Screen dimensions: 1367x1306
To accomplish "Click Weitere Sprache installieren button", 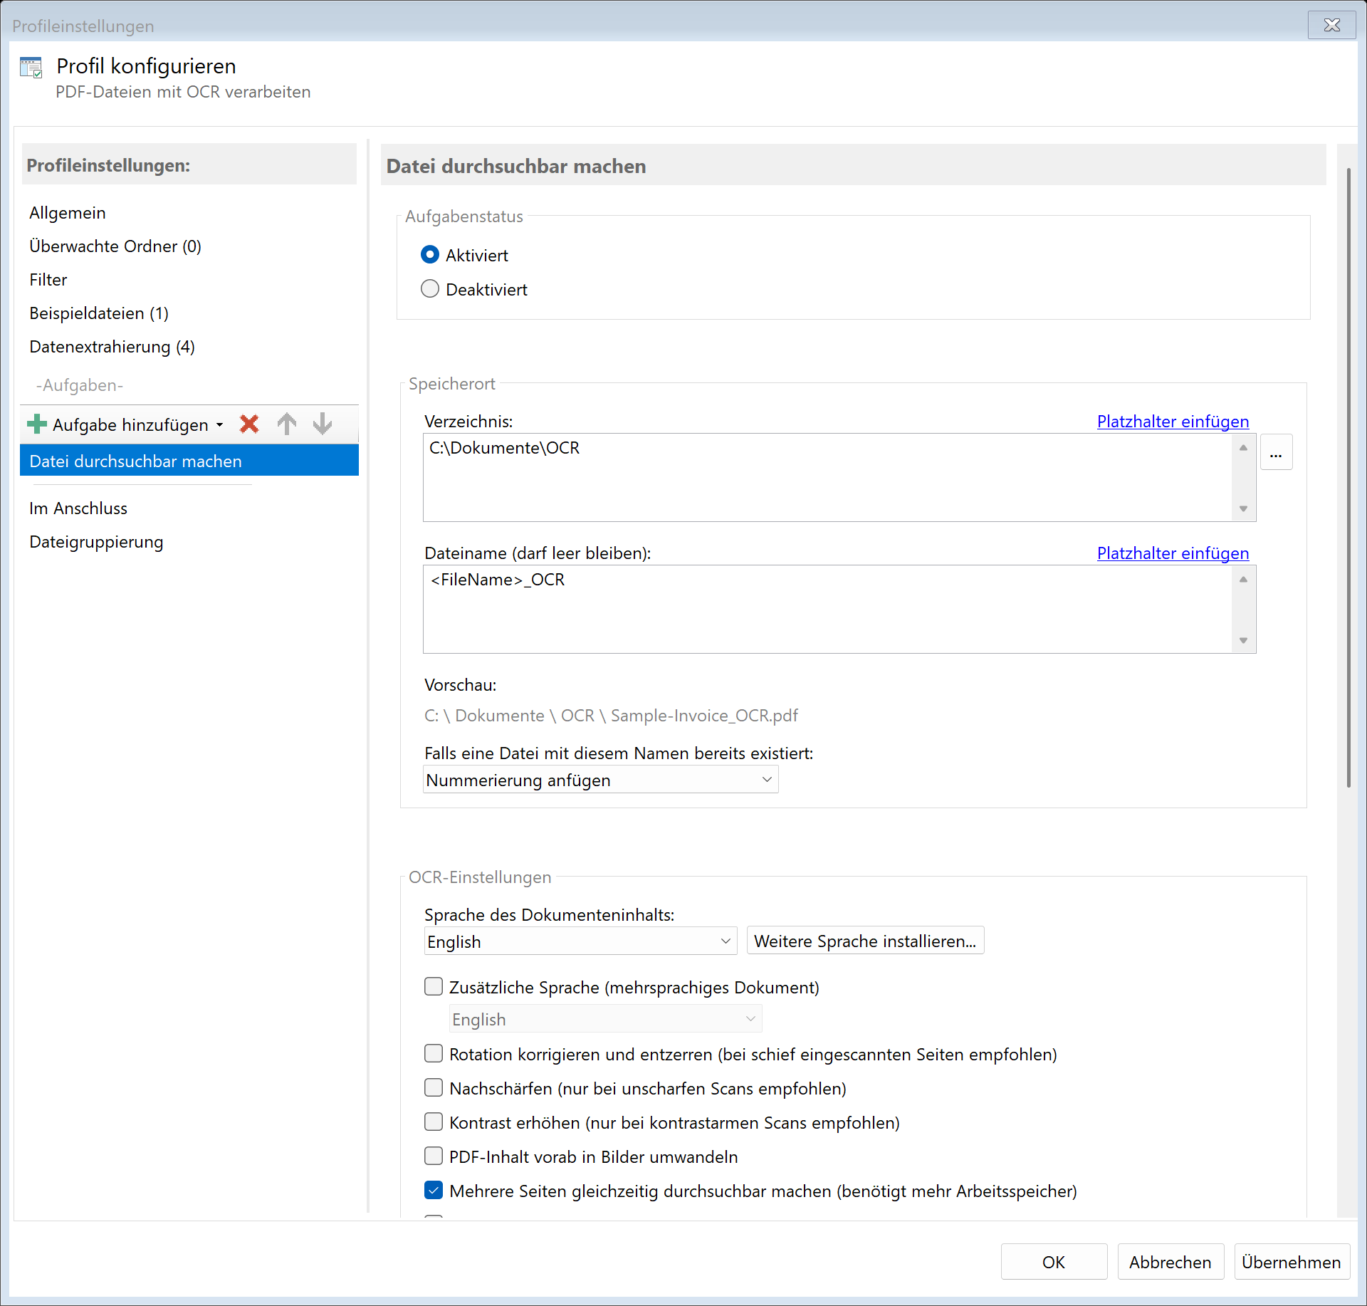I will (x=864, y=941).
